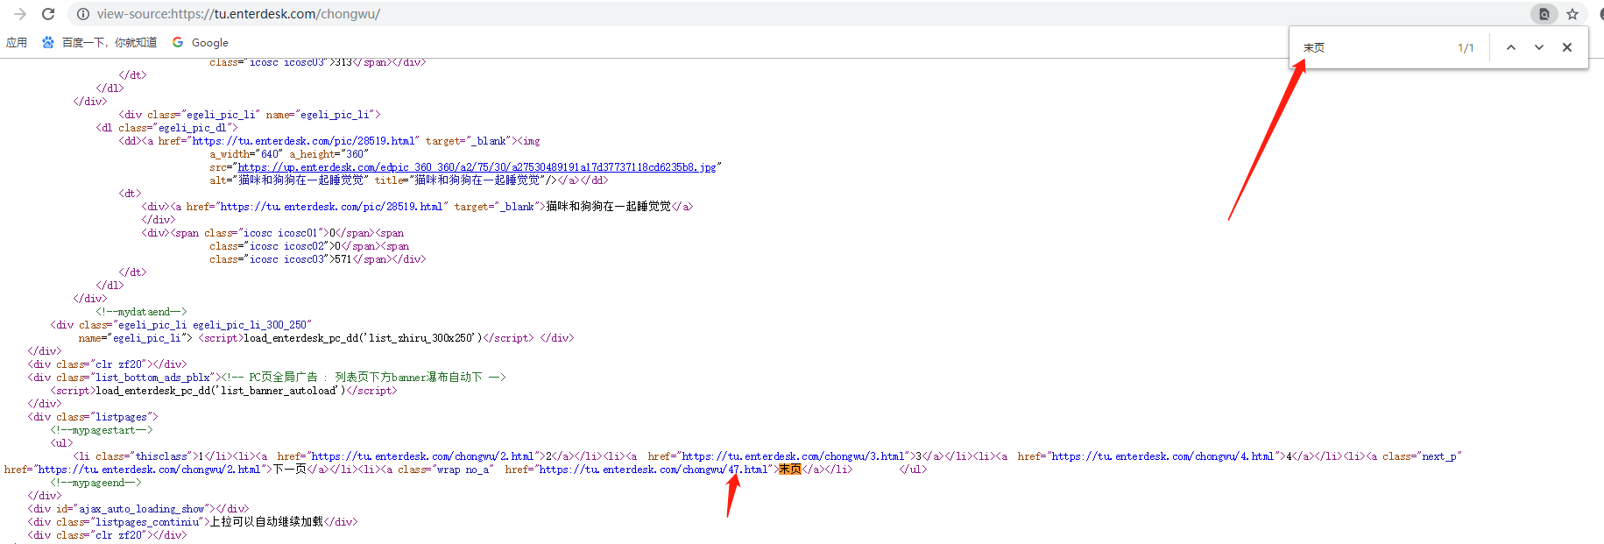Go to previous find match arrow
1604x544 pixels.
point(1511,47)
